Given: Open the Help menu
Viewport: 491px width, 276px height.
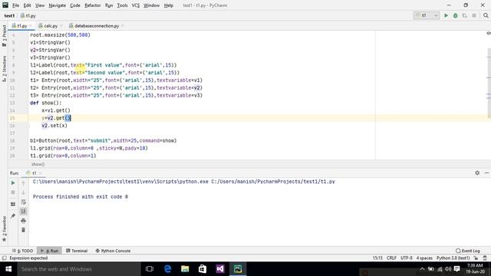Looking at the screenshot, I should (169, 5).
